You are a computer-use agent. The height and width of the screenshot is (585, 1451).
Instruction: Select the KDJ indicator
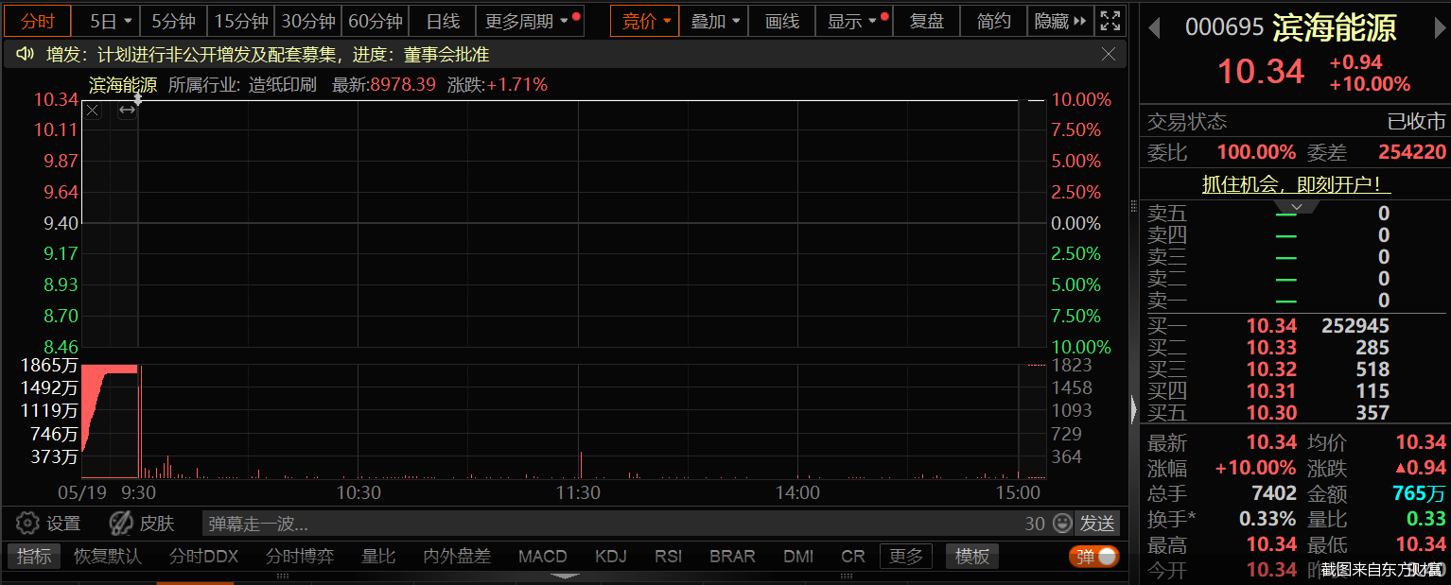click(x=611, y=557)
